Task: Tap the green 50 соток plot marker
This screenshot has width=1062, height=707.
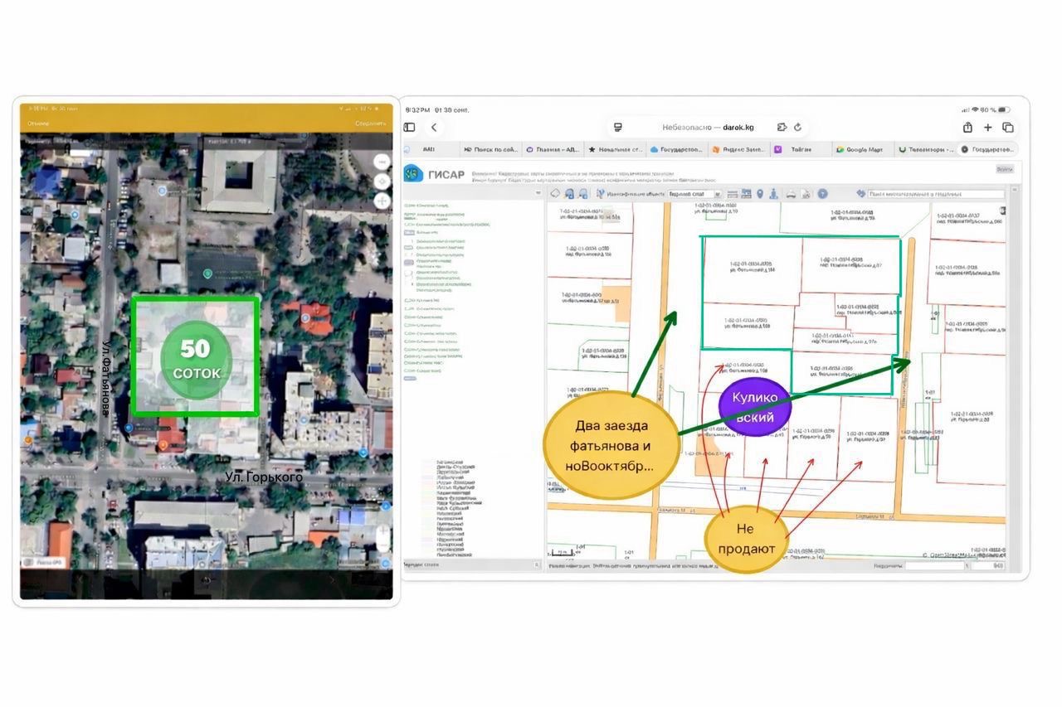Action: click(196, 357)
